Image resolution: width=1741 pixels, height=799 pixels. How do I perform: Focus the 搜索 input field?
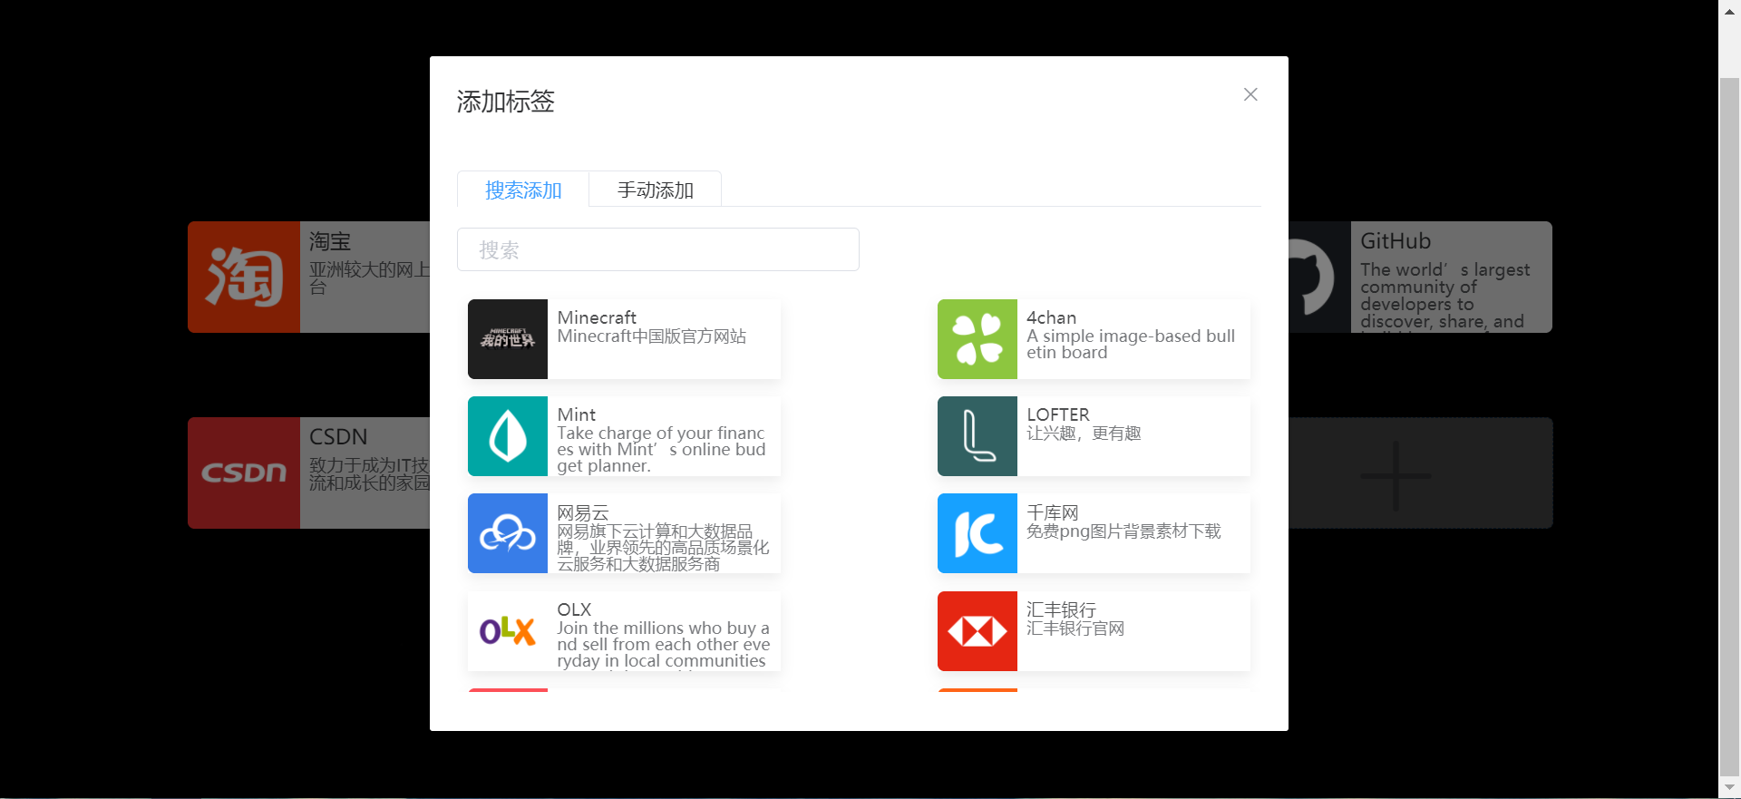[658, 249]
